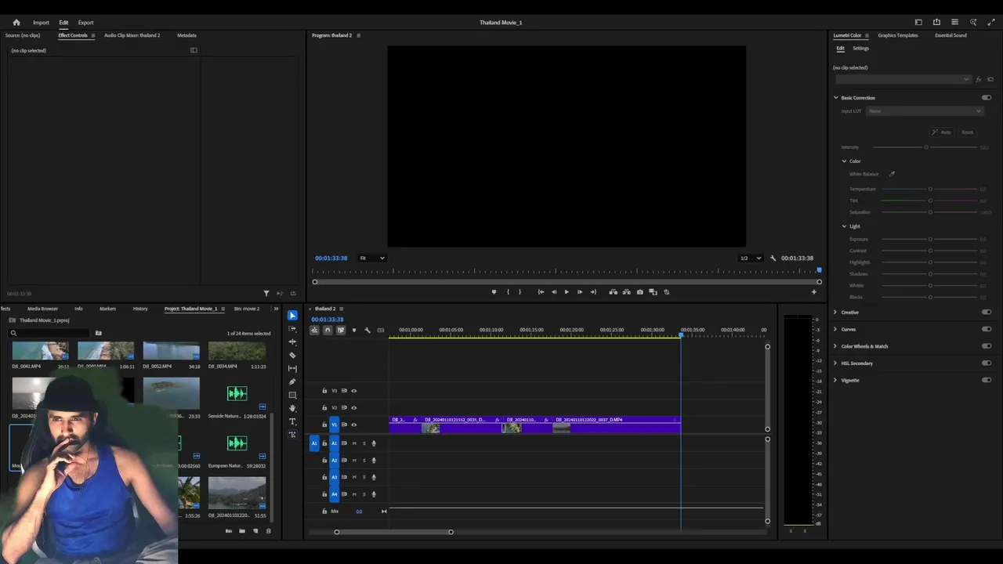Viewport: 1003px width, 564px height.
Task: Open the Fit zoom level dropdown
Action: 371,258
